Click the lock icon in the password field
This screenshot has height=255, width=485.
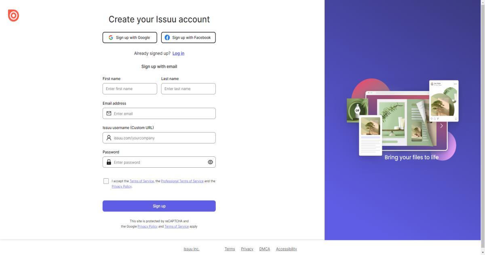tap(109, 162)
